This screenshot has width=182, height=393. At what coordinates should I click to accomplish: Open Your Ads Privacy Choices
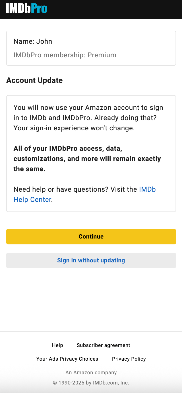67,359
